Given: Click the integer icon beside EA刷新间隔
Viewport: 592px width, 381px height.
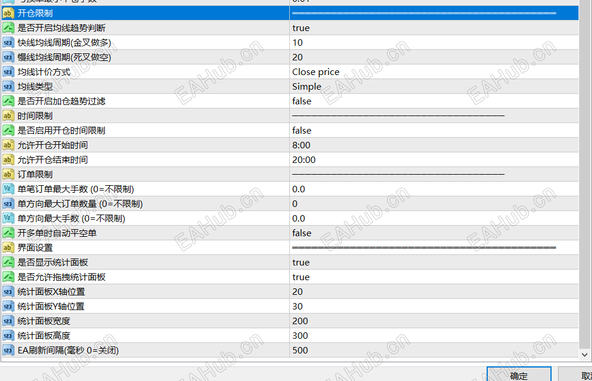Looking at the screenshot, I should 8,351.
